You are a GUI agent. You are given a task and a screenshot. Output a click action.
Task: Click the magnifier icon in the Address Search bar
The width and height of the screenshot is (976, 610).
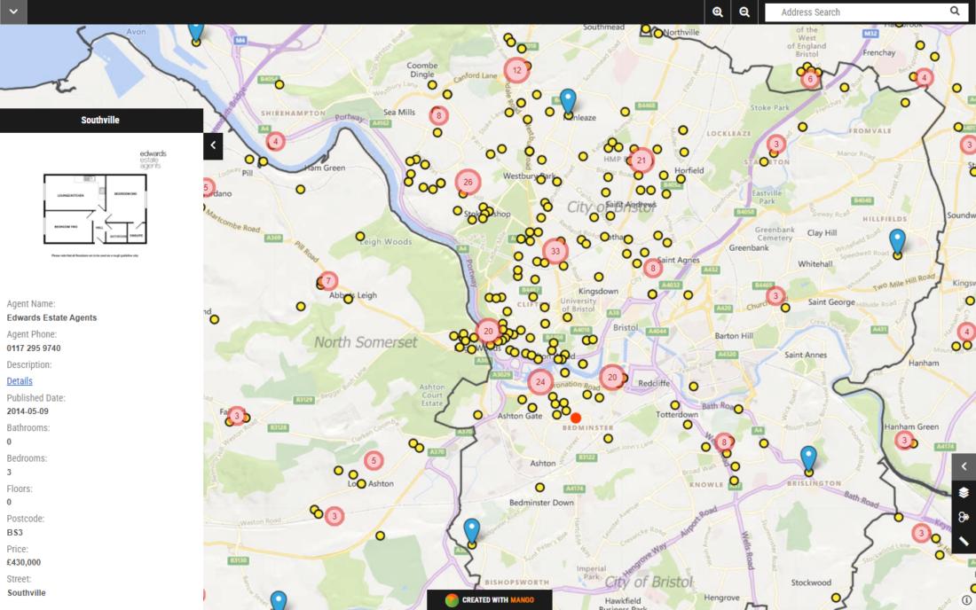pyautogui.click(x=956, y=12)
